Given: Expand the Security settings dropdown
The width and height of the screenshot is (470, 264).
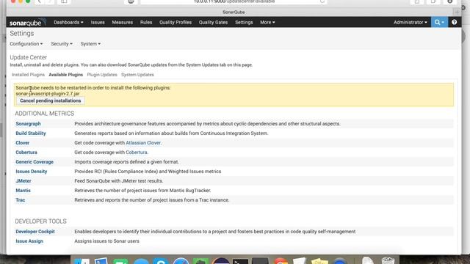Looking at the screenshot, I should click(x=62, y=44).
